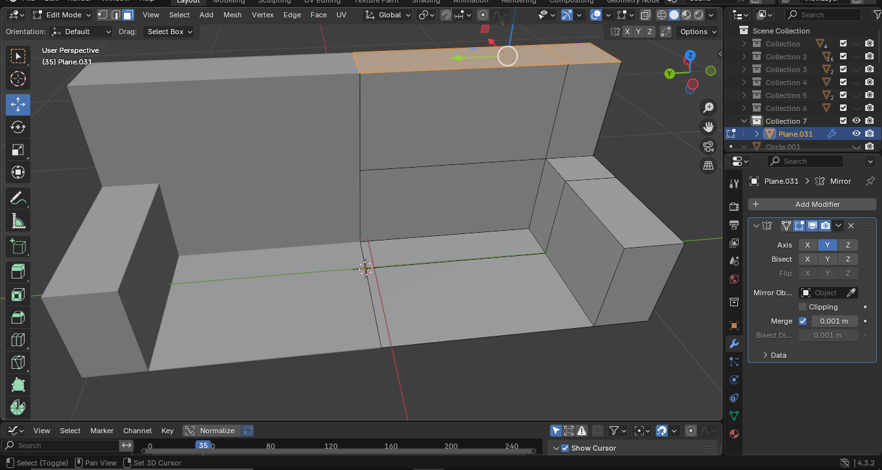Activate the Scale tool
This screenshot has height=470, width=882.
pos(18,150)
